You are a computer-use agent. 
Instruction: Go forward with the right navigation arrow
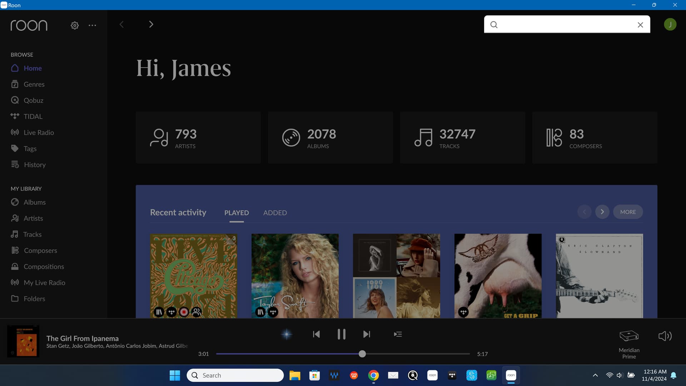click(x=151, y=24)
